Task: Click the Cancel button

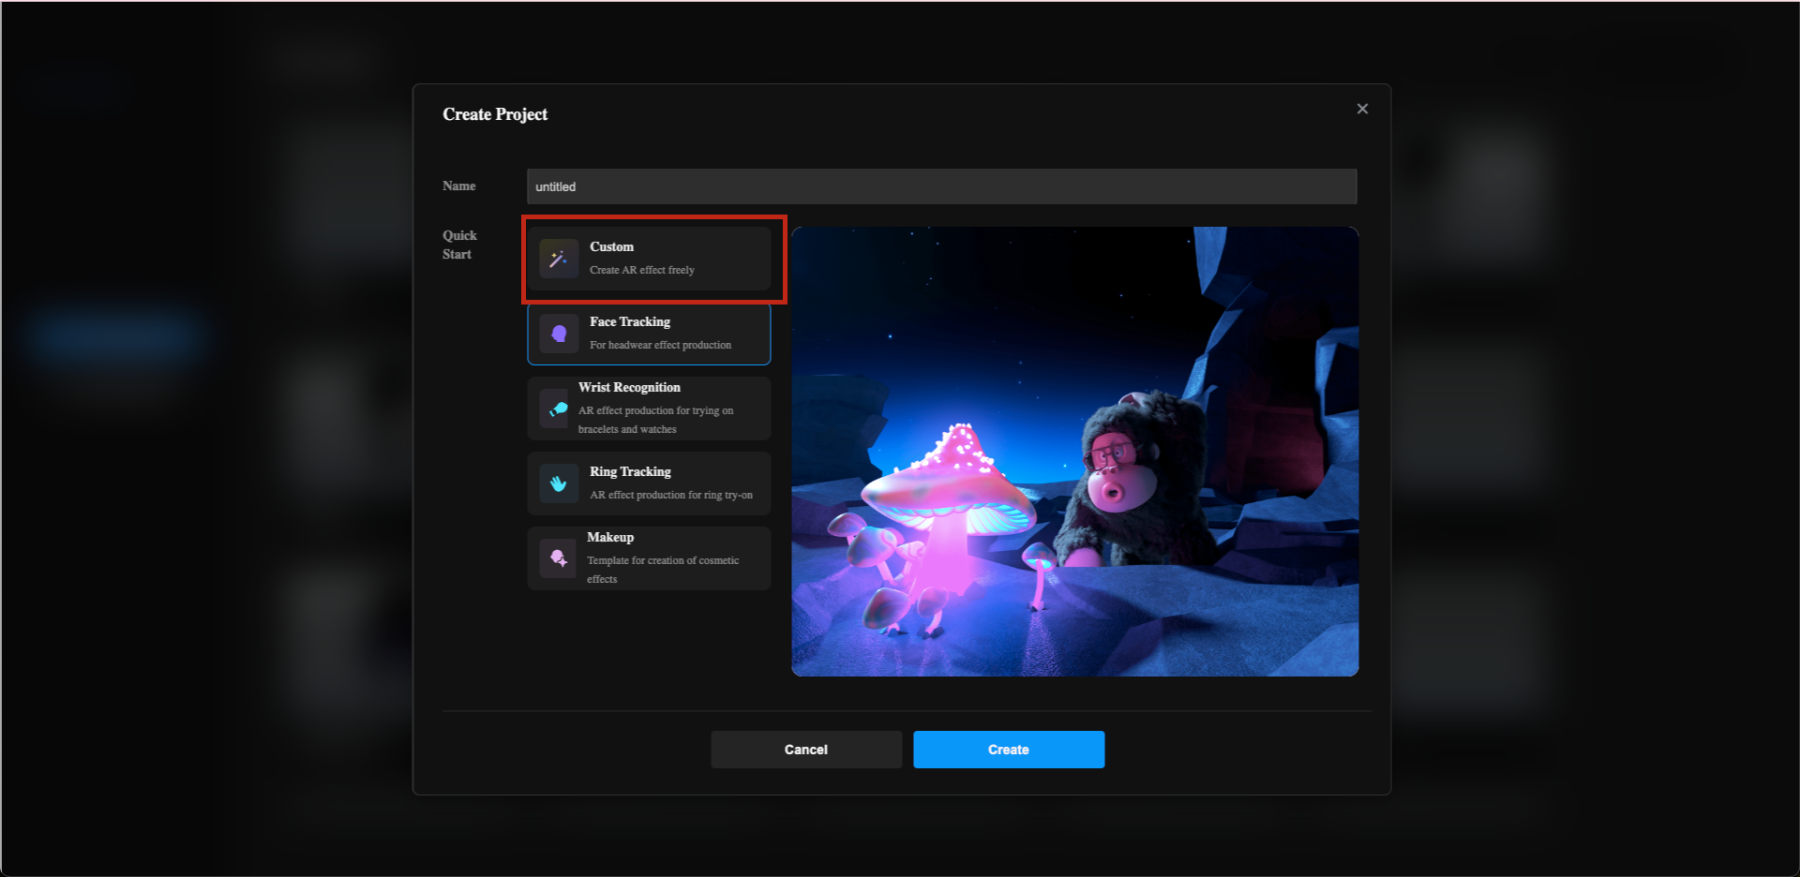Action: click(806, 750)
